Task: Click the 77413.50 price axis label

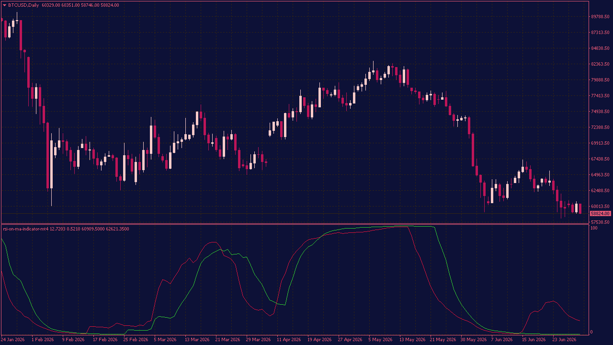Action: (600, 96)
